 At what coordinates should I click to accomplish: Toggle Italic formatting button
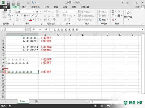pyautogui.click(x=21, y=16)
